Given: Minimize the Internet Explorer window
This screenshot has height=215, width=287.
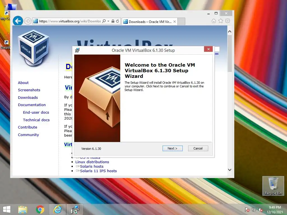Looking at the screenshot, I should tap(209, 13).
